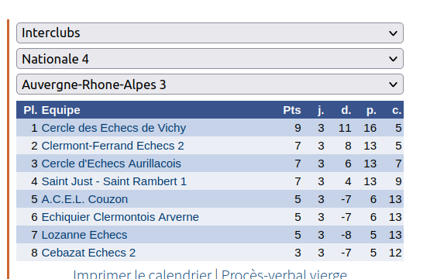Open Cercle des Echecs de Vichy team
Screen dimensions: 437x279
[x=114, y=128]
